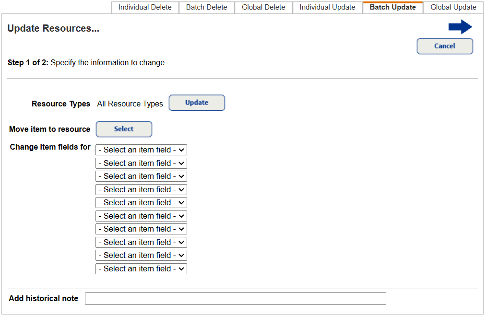Open the second item field dropdown
The image size is (486, 315).
(141, 163)
